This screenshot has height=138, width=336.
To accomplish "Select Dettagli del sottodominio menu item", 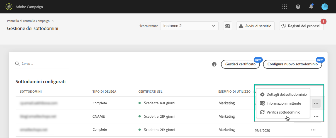I will [x=286, y=94].
